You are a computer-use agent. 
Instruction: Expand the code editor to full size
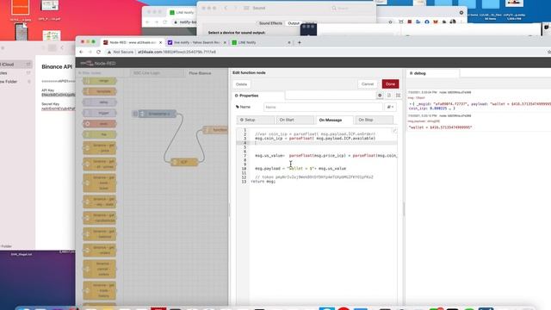coord(394,131)
